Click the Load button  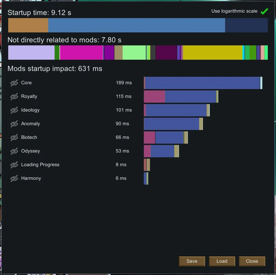(222, 261)
